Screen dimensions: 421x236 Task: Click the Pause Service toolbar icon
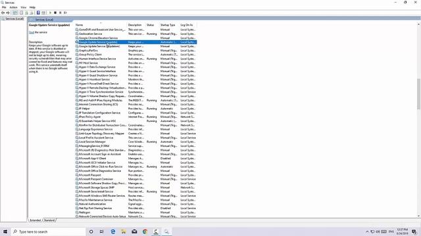[x=60, y=12]
